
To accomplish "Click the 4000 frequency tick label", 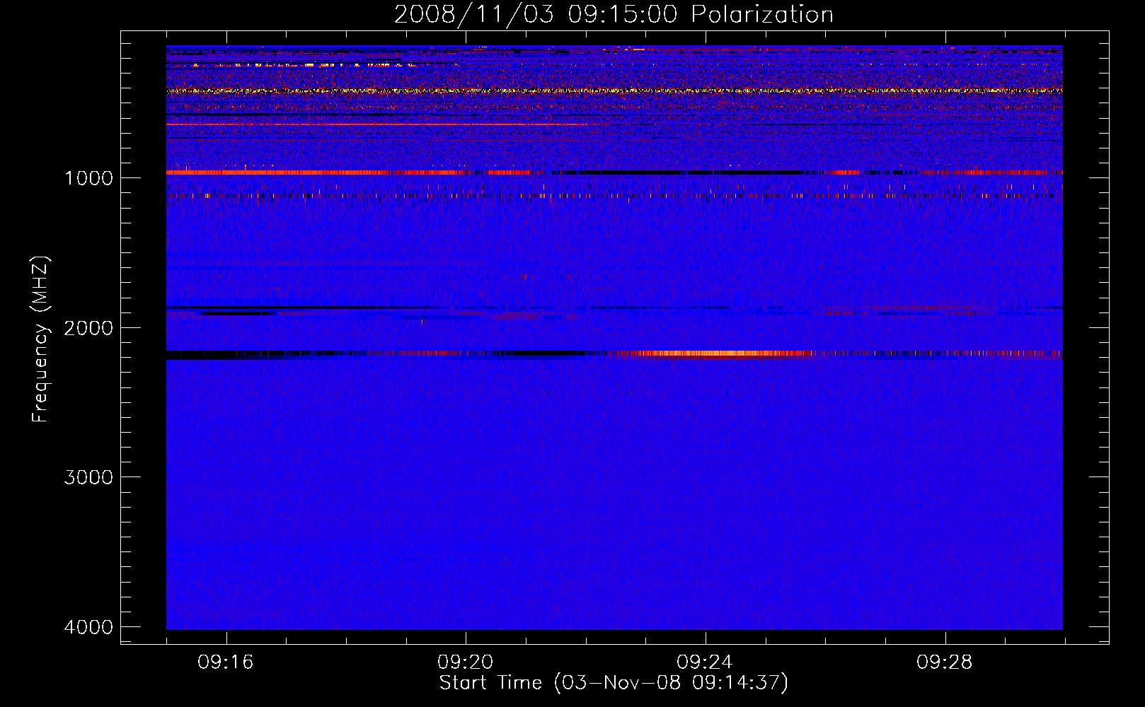I will coord(88,627).
